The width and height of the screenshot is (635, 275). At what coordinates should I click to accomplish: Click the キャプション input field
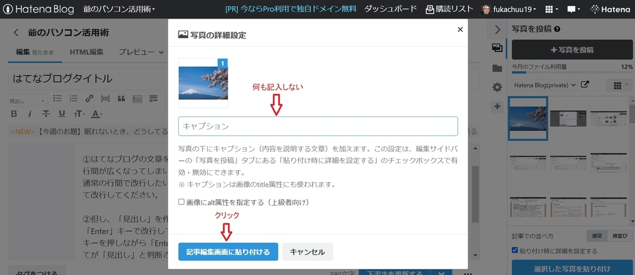tap(318, 126)
